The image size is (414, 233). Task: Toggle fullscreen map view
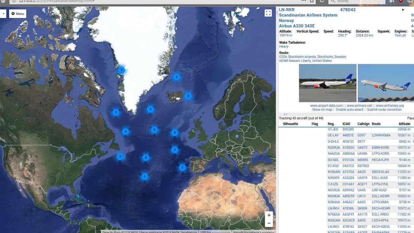[x=268, y=13]
